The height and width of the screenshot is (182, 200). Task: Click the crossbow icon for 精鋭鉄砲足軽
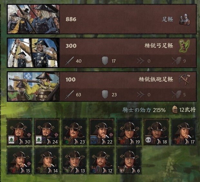tap(185, 79)
